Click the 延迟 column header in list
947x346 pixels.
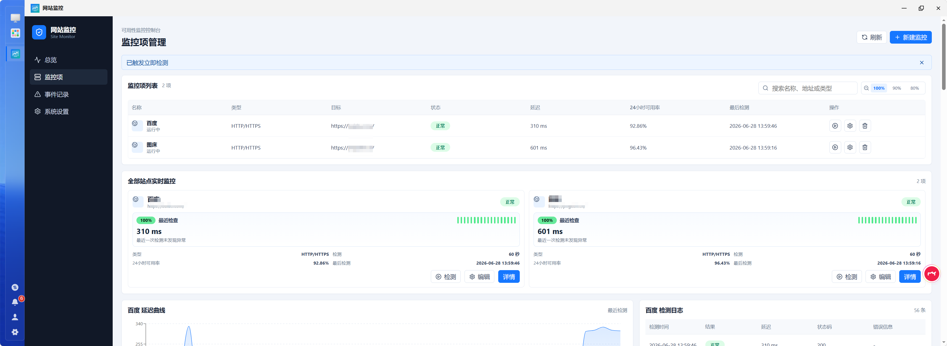(535, 108)
